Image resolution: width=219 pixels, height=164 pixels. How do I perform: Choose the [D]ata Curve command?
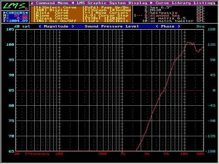click(51, 13)
